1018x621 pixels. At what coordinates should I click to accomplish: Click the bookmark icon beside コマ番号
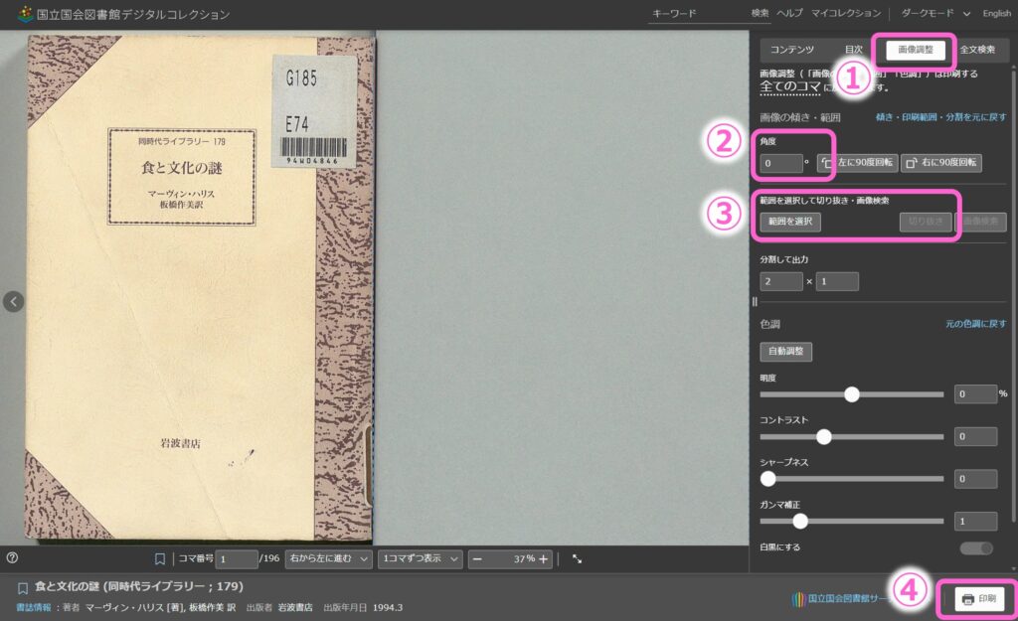tap(160, 558)
